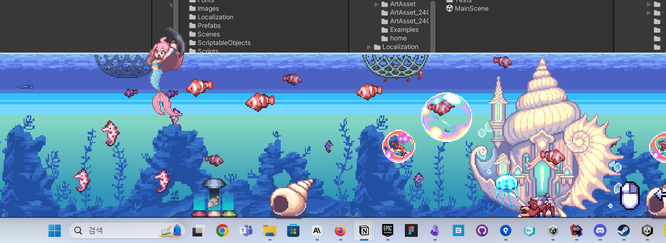Select the Prefabs folder
This screenshot has width=666, height=243.
209,26
